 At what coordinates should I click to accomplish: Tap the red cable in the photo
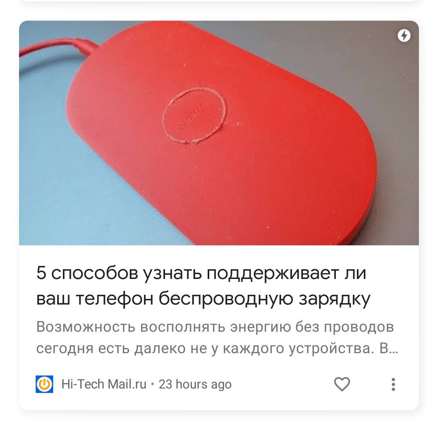(56, 47)
